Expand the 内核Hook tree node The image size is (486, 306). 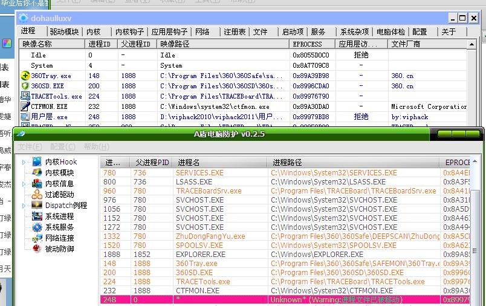click(24, 162)
